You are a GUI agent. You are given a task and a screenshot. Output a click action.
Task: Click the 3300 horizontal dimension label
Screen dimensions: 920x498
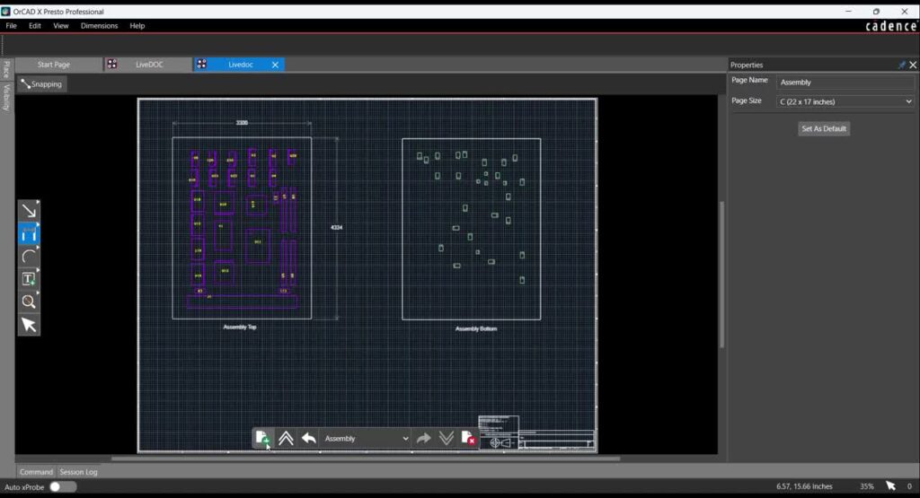click(242, 122)
